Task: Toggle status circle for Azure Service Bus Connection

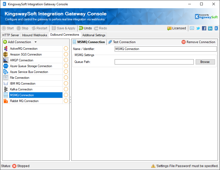Action: tap(66, 72)
